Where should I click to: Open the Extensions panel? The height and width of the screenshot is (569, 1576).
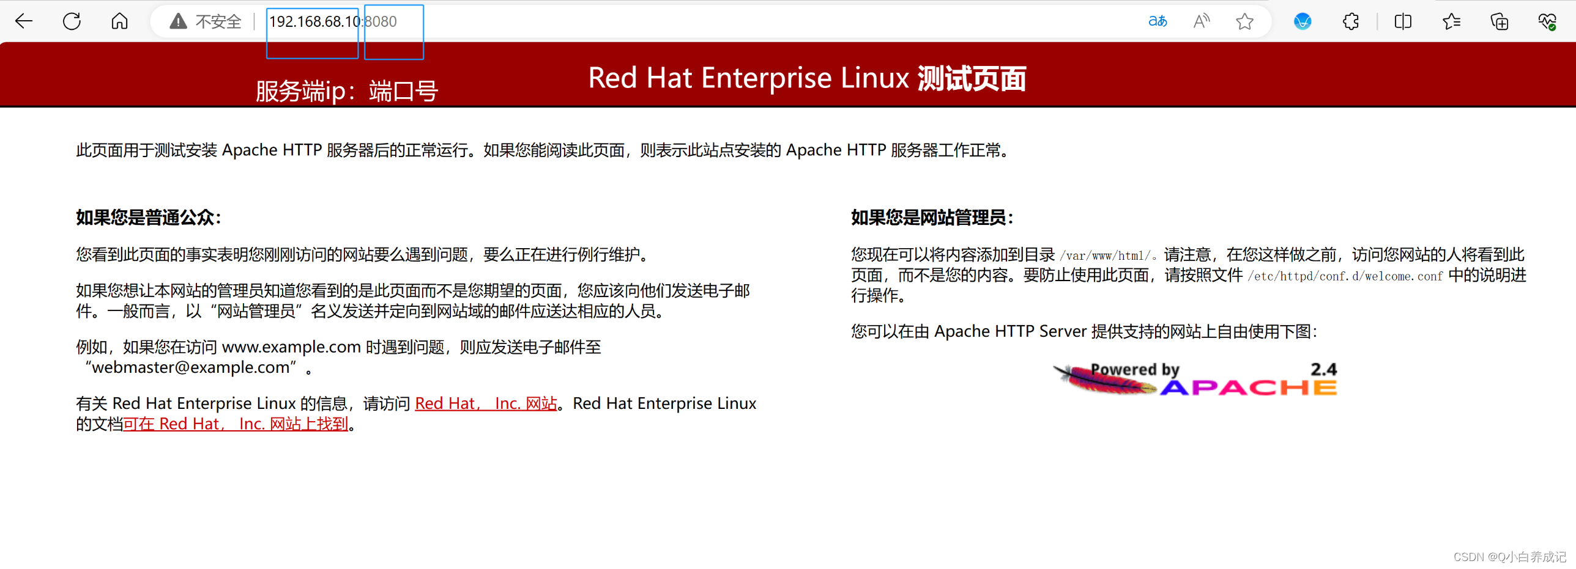tap(1350, 21)
